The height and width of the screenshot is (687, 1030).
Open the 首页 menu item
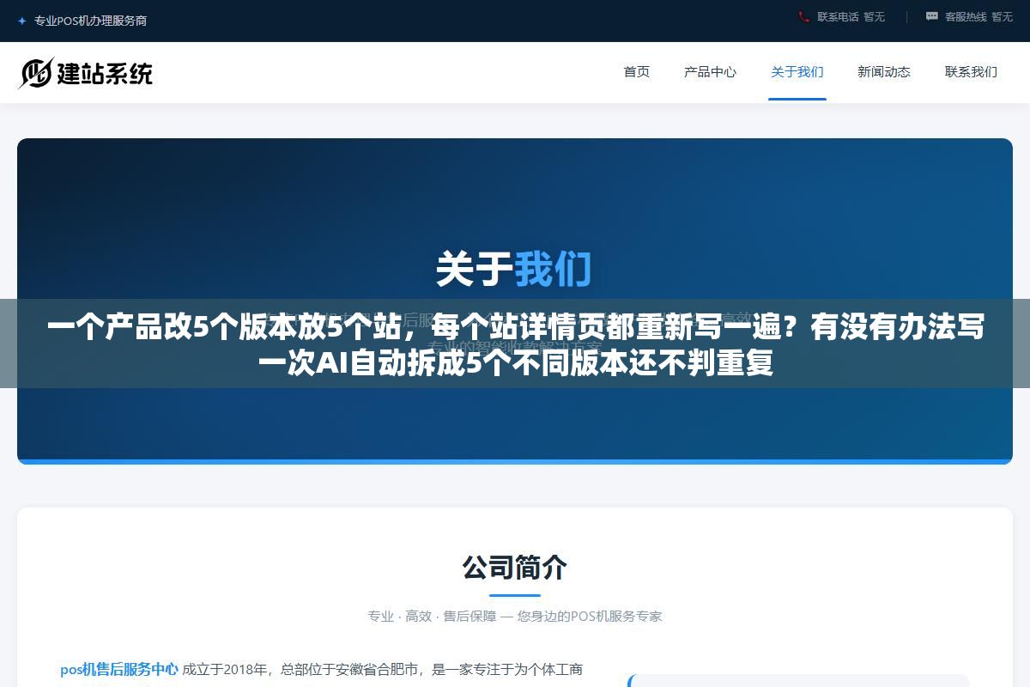point(637,72)
